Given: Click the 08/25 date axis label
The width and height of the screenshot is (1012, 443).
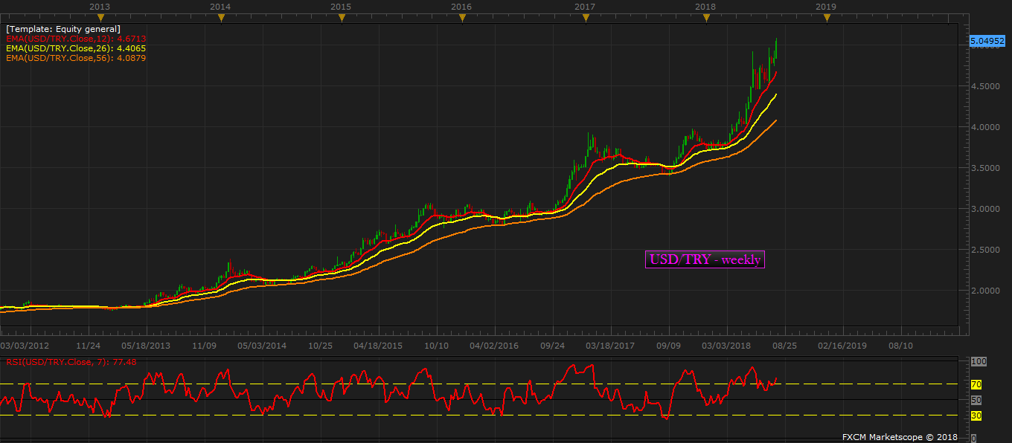Looking at the screenshot, I should [784, 346].
